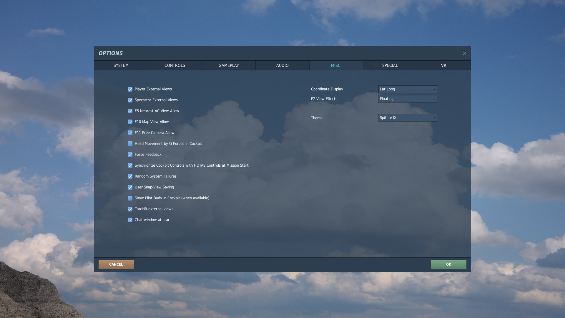Uncheck Chat window at start
This screenshot has height=318, width=565.
pos(130,220)
